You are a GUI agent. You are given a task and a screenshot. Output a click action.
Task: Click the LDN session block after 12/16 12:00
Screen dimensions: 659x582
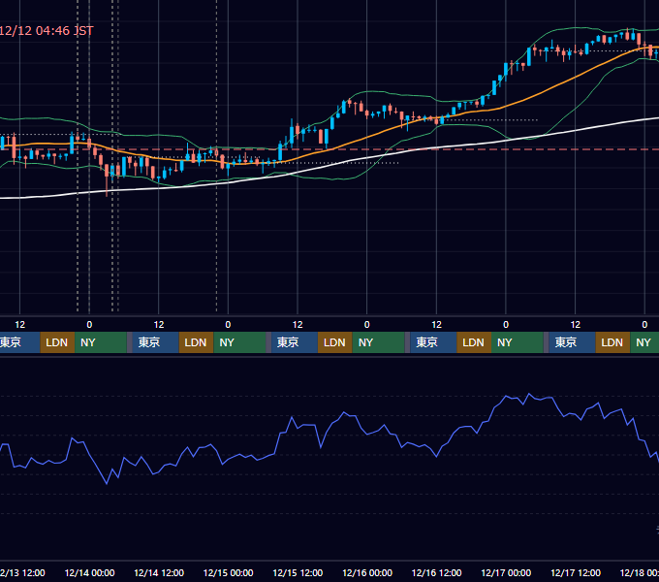[474, 342]
